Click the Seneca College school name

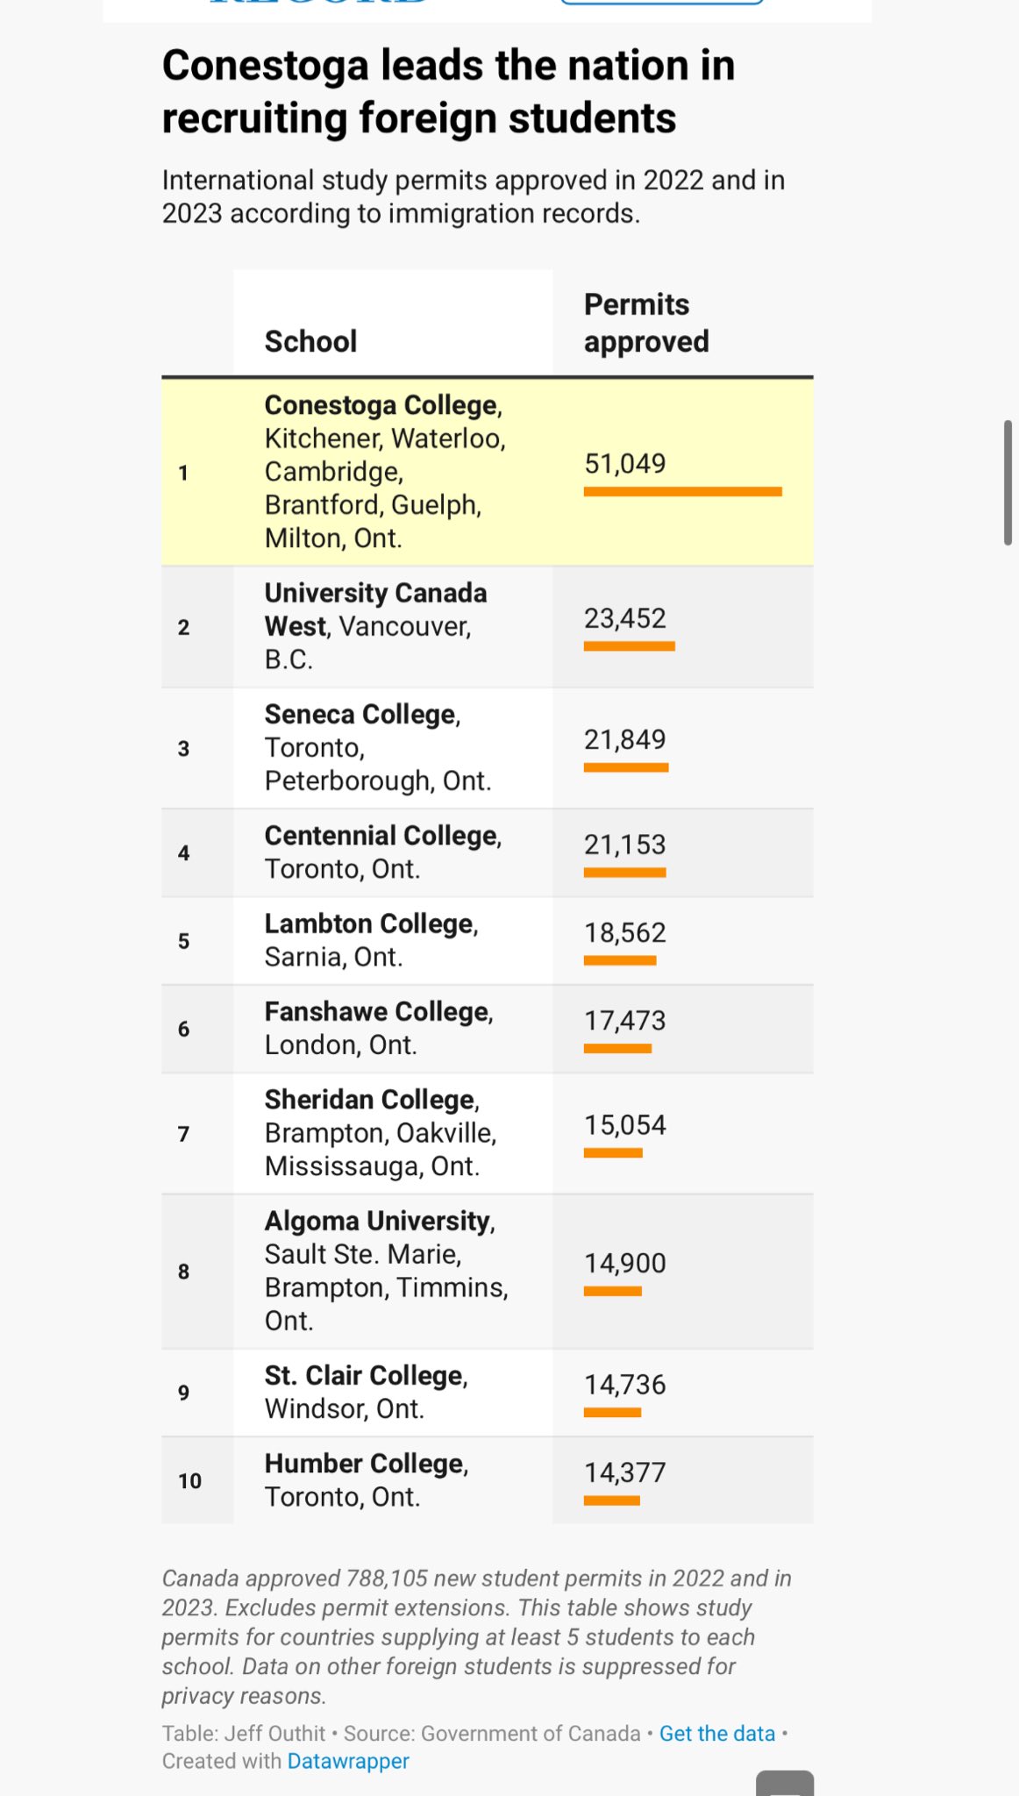[x=360, y=715]
